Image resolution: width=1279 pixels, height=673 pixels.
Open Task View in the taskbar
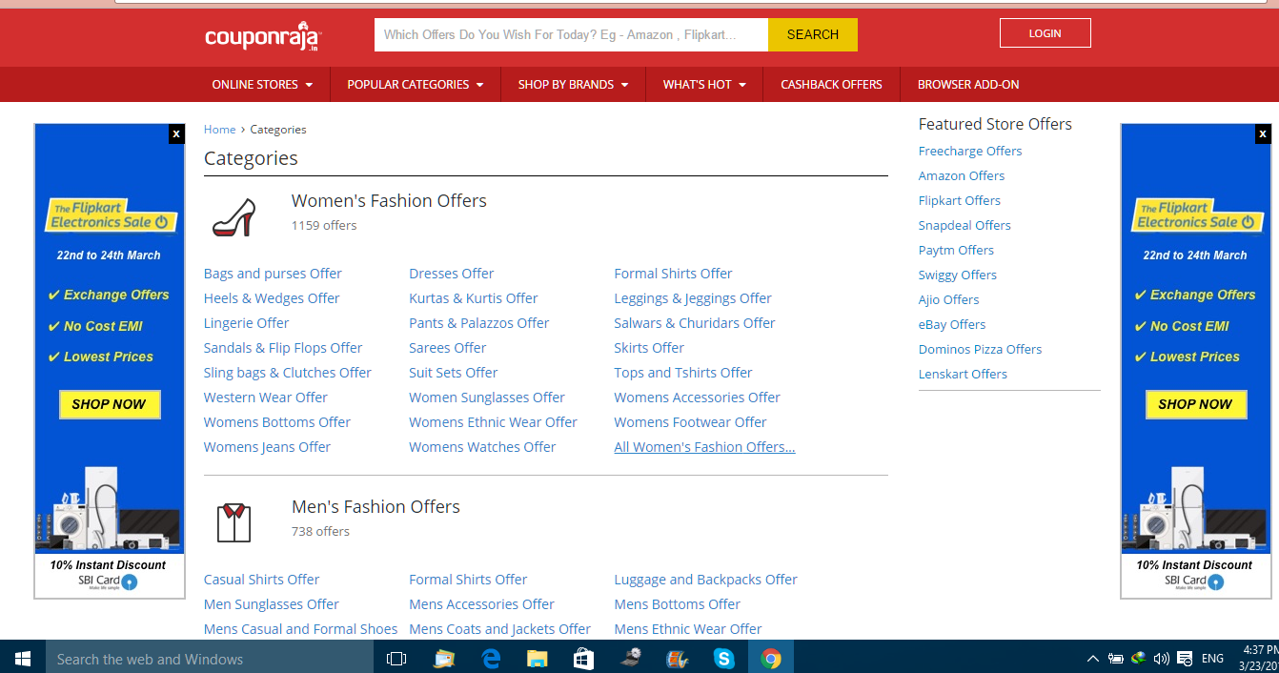tap(396, 658)
